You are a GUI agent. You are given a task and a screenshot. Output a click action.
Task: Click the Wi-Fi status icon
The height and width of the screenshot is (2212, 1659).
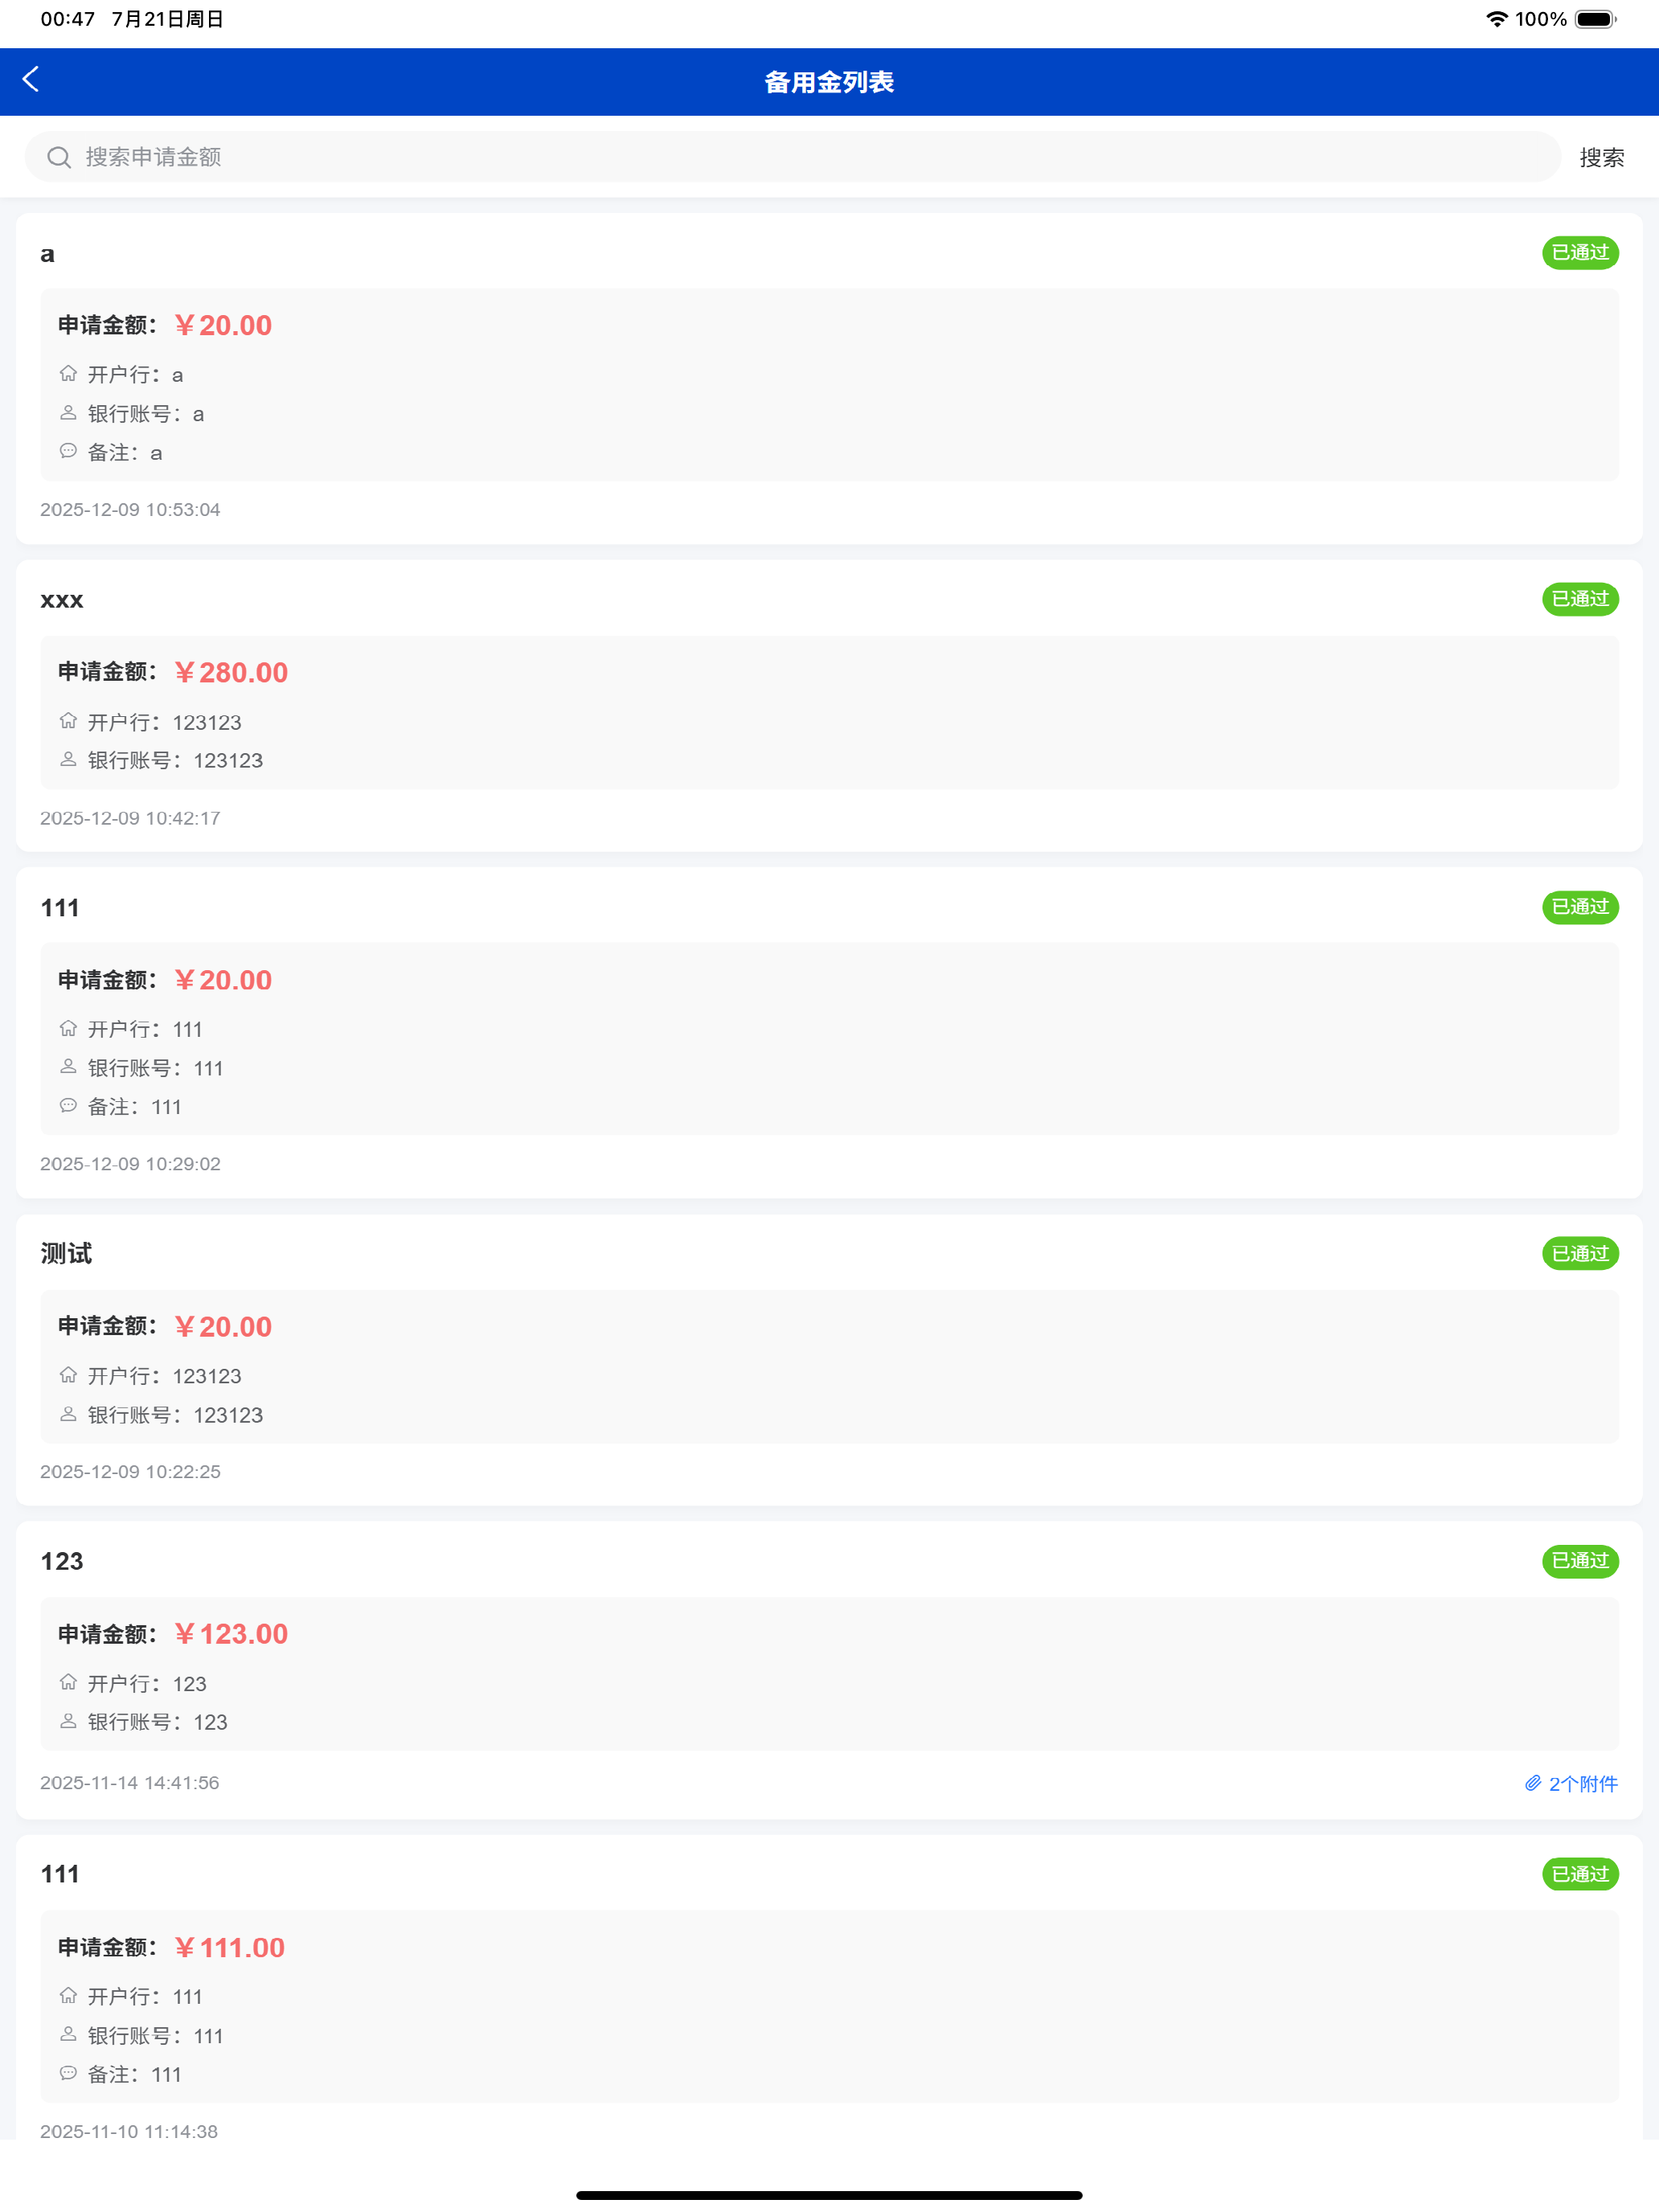[x=1496, y=19]
